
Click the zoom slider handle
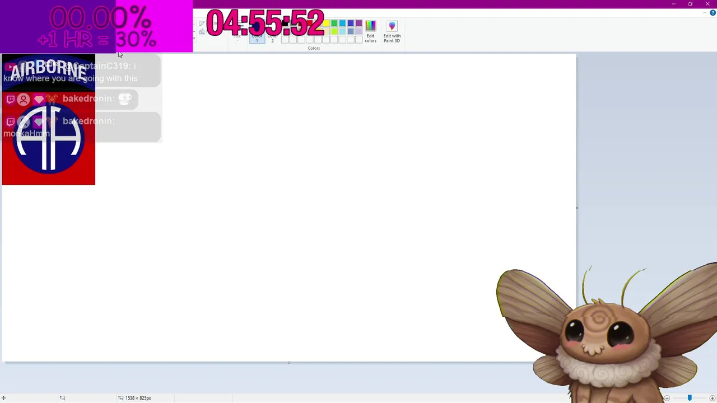(x=690, y=398)
